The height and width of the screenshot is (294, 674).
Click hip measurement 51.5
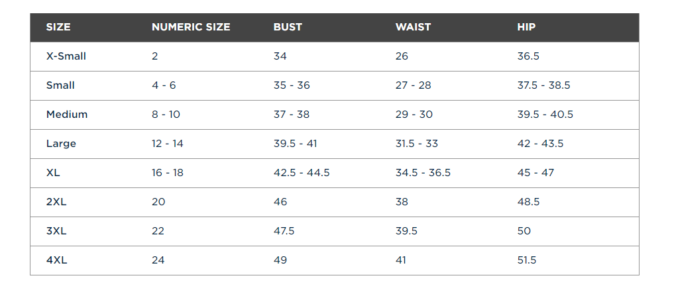click(x=527, y=260)
